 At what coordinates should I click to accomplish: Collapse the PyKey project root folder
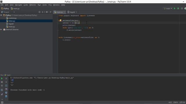click(x=1, y=15)
